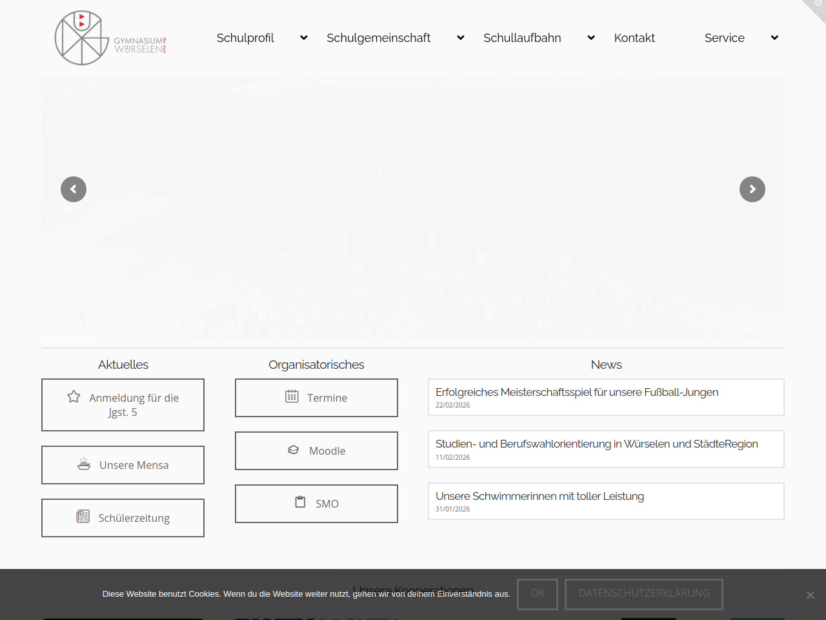This screenshot has width=826, height=620.
Task: Open the Schwimmerinnen news article
Action: tap(539, 496)
